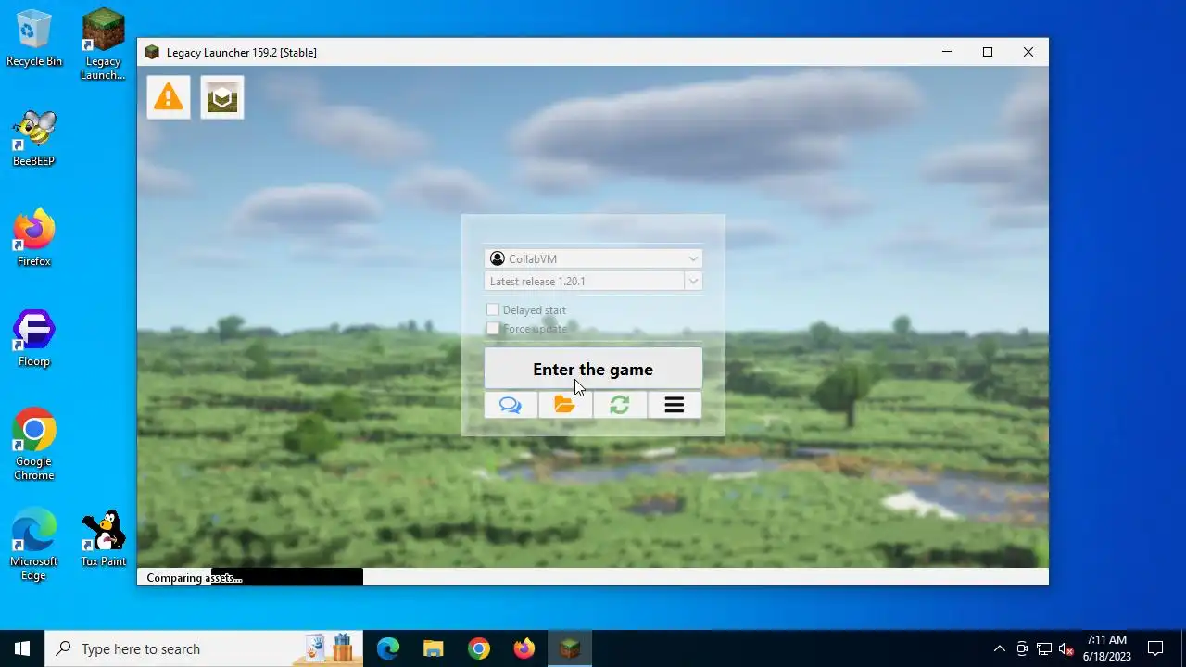1186x667 pixels.
Task: Select the Google Chrome desktop shortcut
Action: click(34, 445)
